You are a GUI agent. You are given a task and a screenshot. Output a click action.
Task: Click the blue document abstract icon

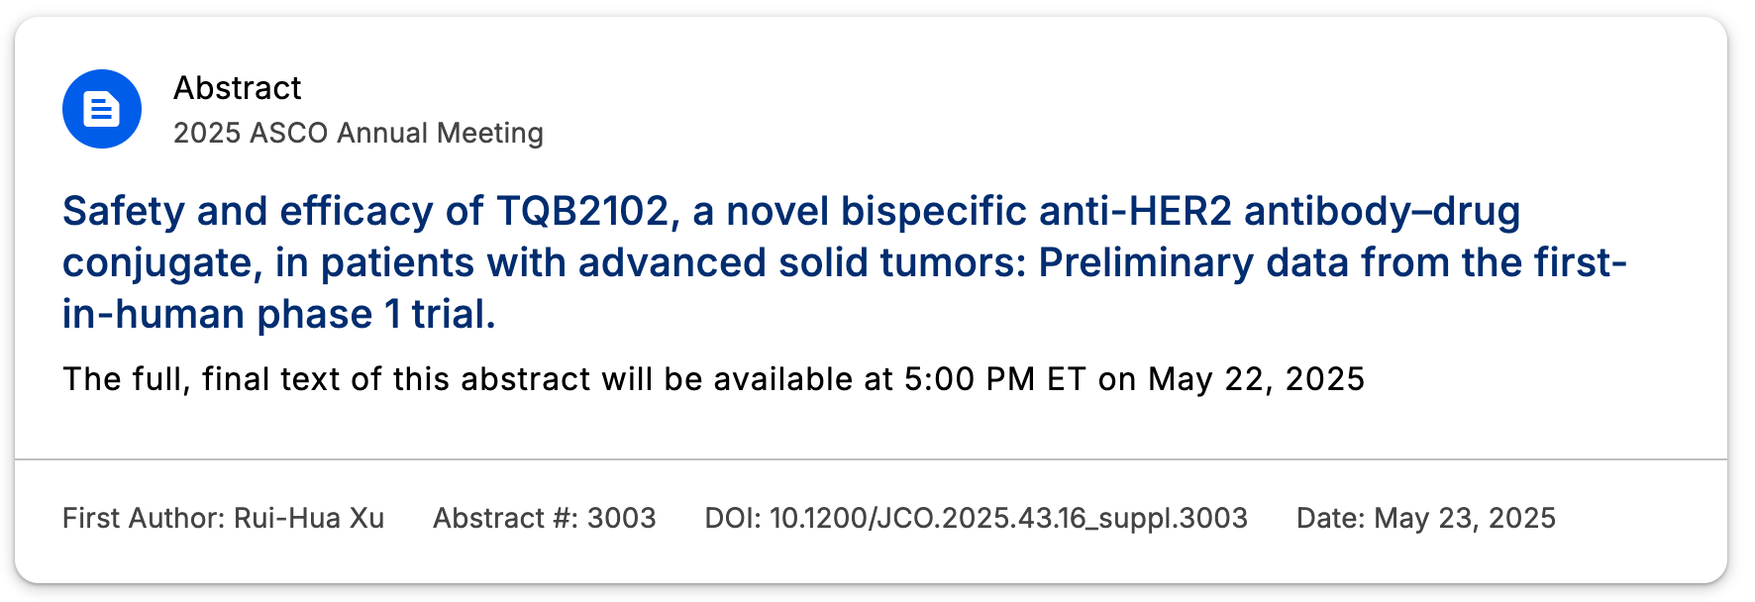pos(102,109)
